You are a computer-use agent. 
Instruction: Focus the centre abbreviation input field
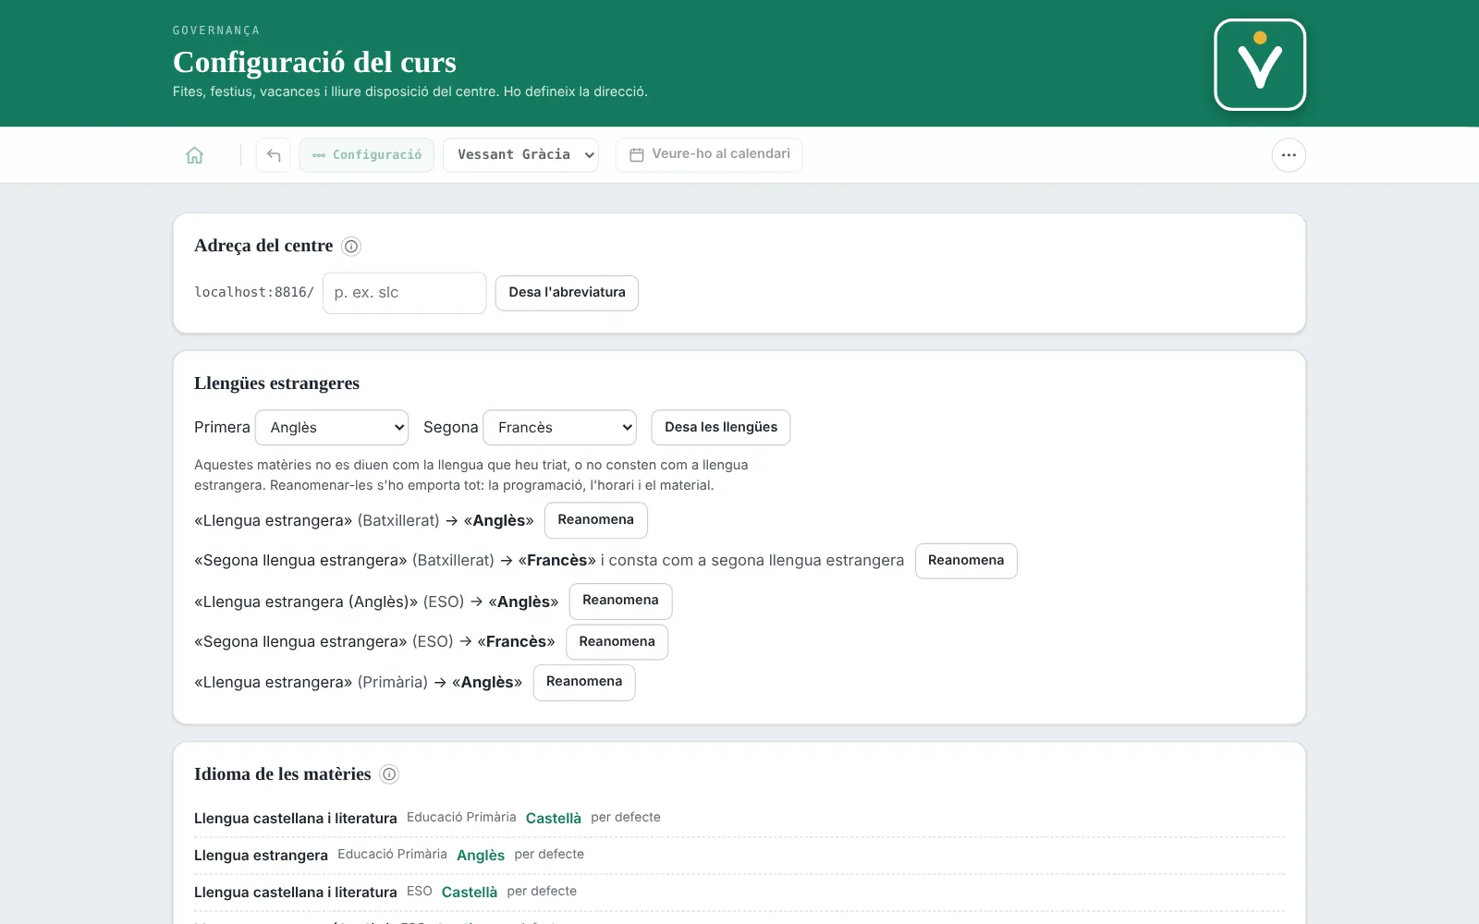coord(404,293)
